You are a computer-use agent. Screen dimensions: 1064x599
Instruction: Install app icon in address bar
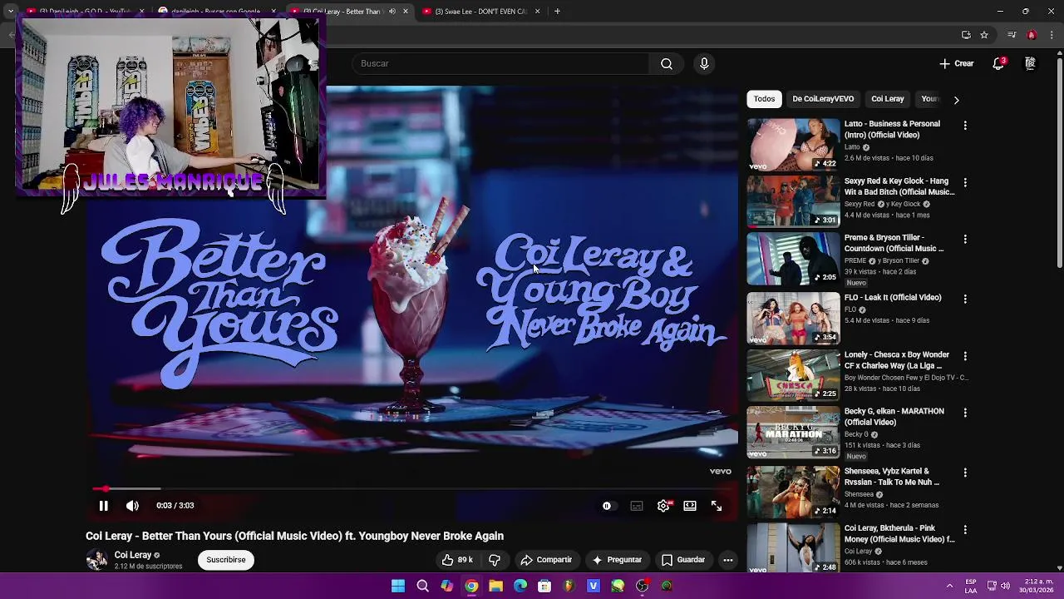pyautogui.click(x=966, y=35)
